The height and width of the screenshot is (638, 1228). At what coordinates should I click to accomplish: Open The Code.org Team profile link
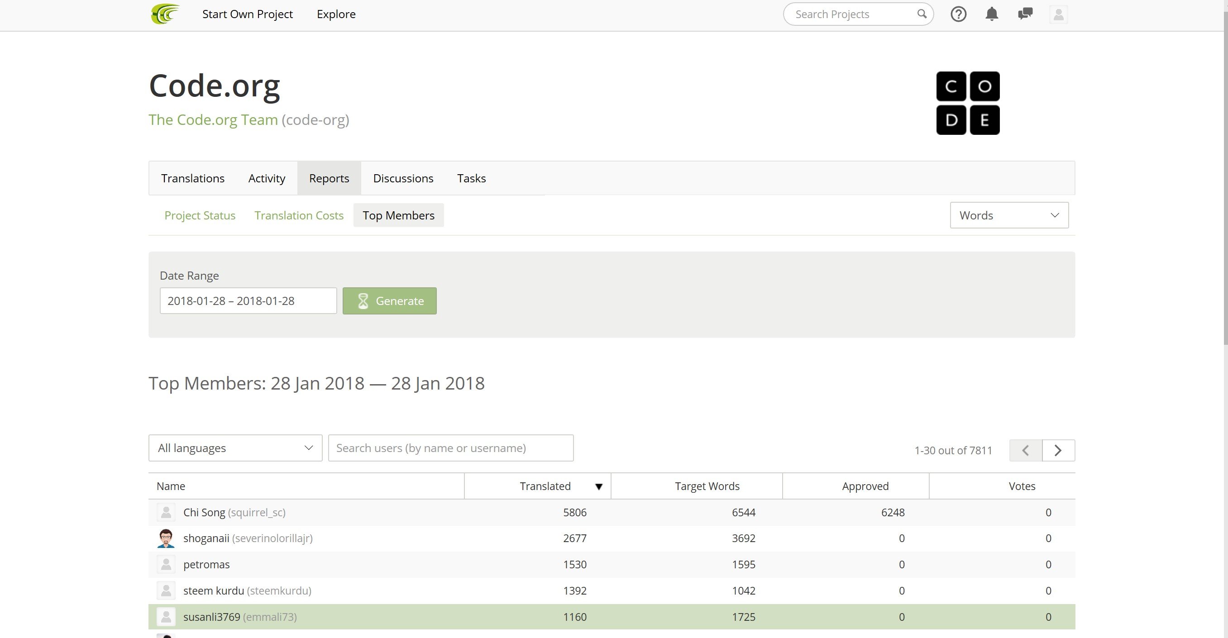click(x=213, y=119)
